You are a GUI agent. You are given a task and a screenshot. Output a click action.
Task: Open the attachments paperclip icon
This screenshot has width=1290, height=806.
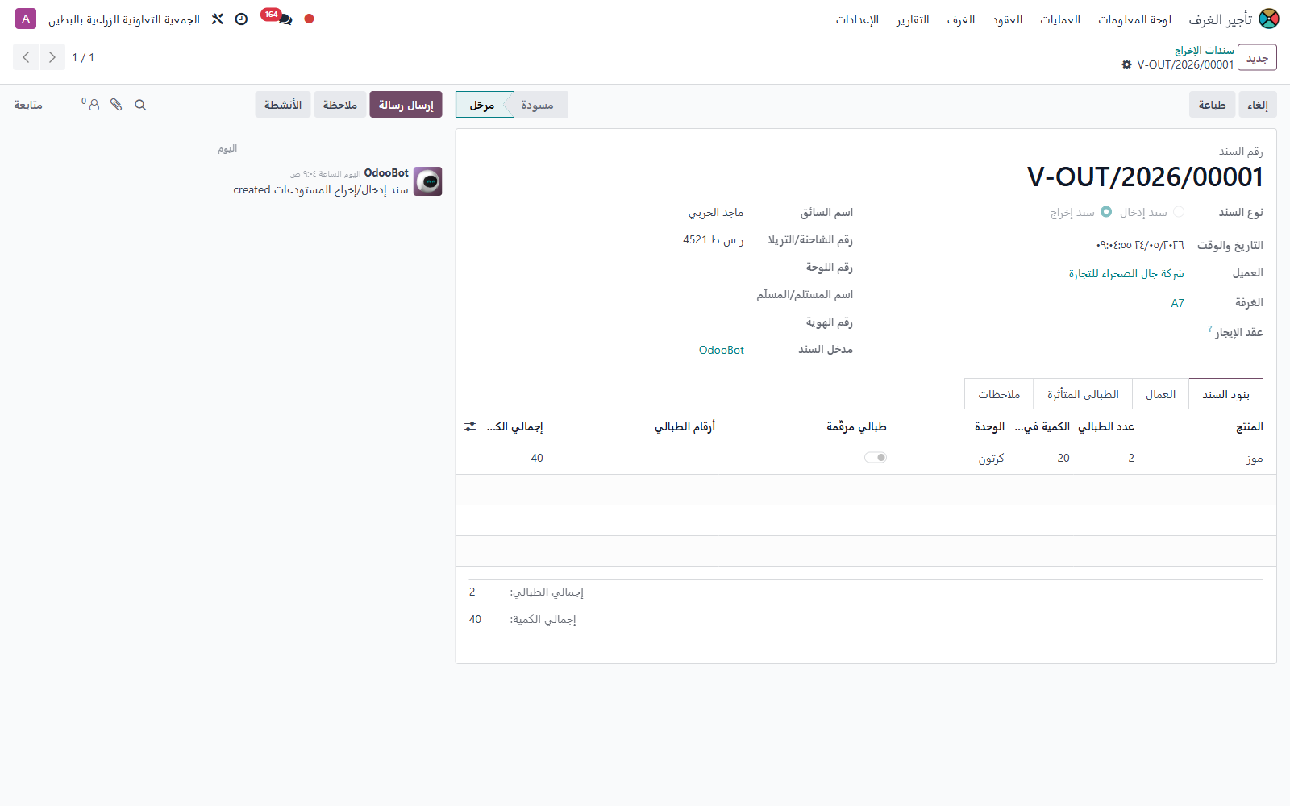coord(116,105)
